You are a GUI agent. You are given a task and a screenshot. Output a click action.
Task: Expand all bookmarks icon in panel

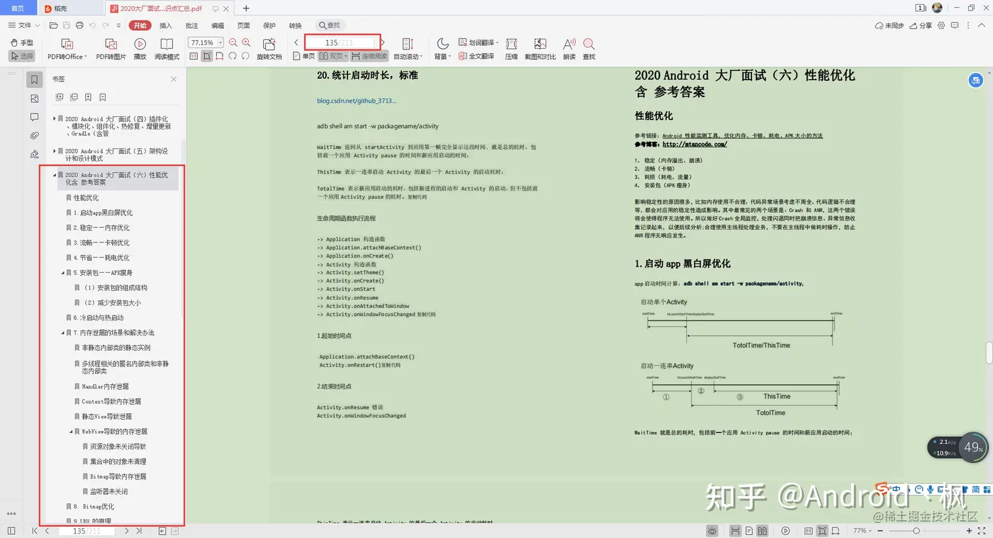coord(60,97)
